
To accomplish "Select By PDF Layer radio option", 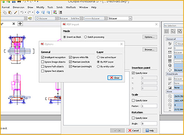I will pos(98,62).
